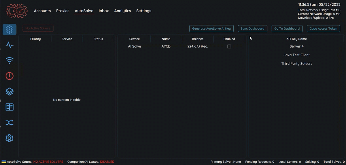Click the Sync Dashboard button
This screenshot has width=346, height=165.
click(x=252, y=29)
